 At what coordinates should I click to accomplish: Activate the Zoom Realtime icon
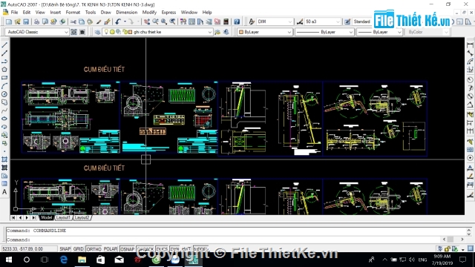[155, 22]
